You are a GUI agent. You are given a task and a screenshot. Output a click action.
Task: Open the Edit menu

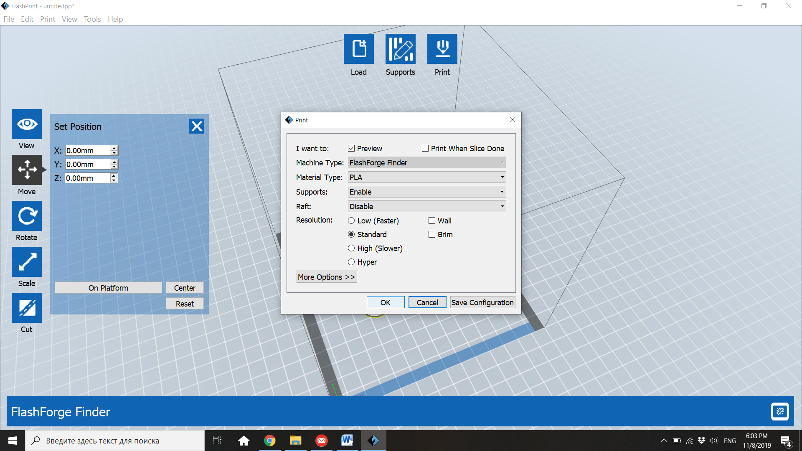(x=27, y=19)
